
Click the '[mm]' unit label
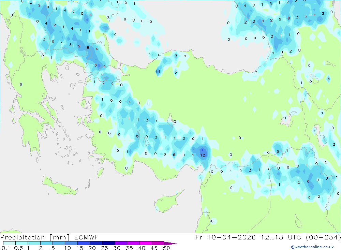[59, 237]
